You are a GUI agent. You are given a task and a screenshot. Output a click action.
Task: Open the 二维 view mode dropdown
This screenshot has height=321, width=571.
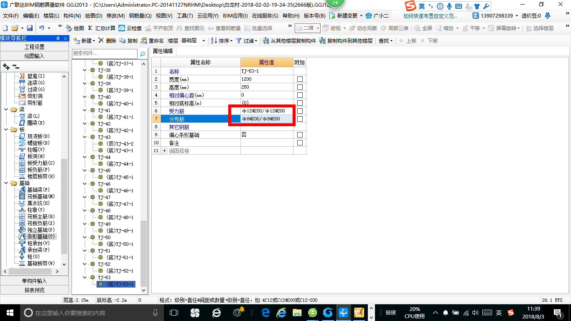(x=318, y=28)
